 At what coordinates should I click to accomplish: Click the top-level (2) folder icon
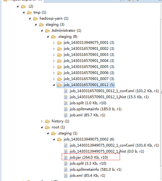tap(23, 6)
